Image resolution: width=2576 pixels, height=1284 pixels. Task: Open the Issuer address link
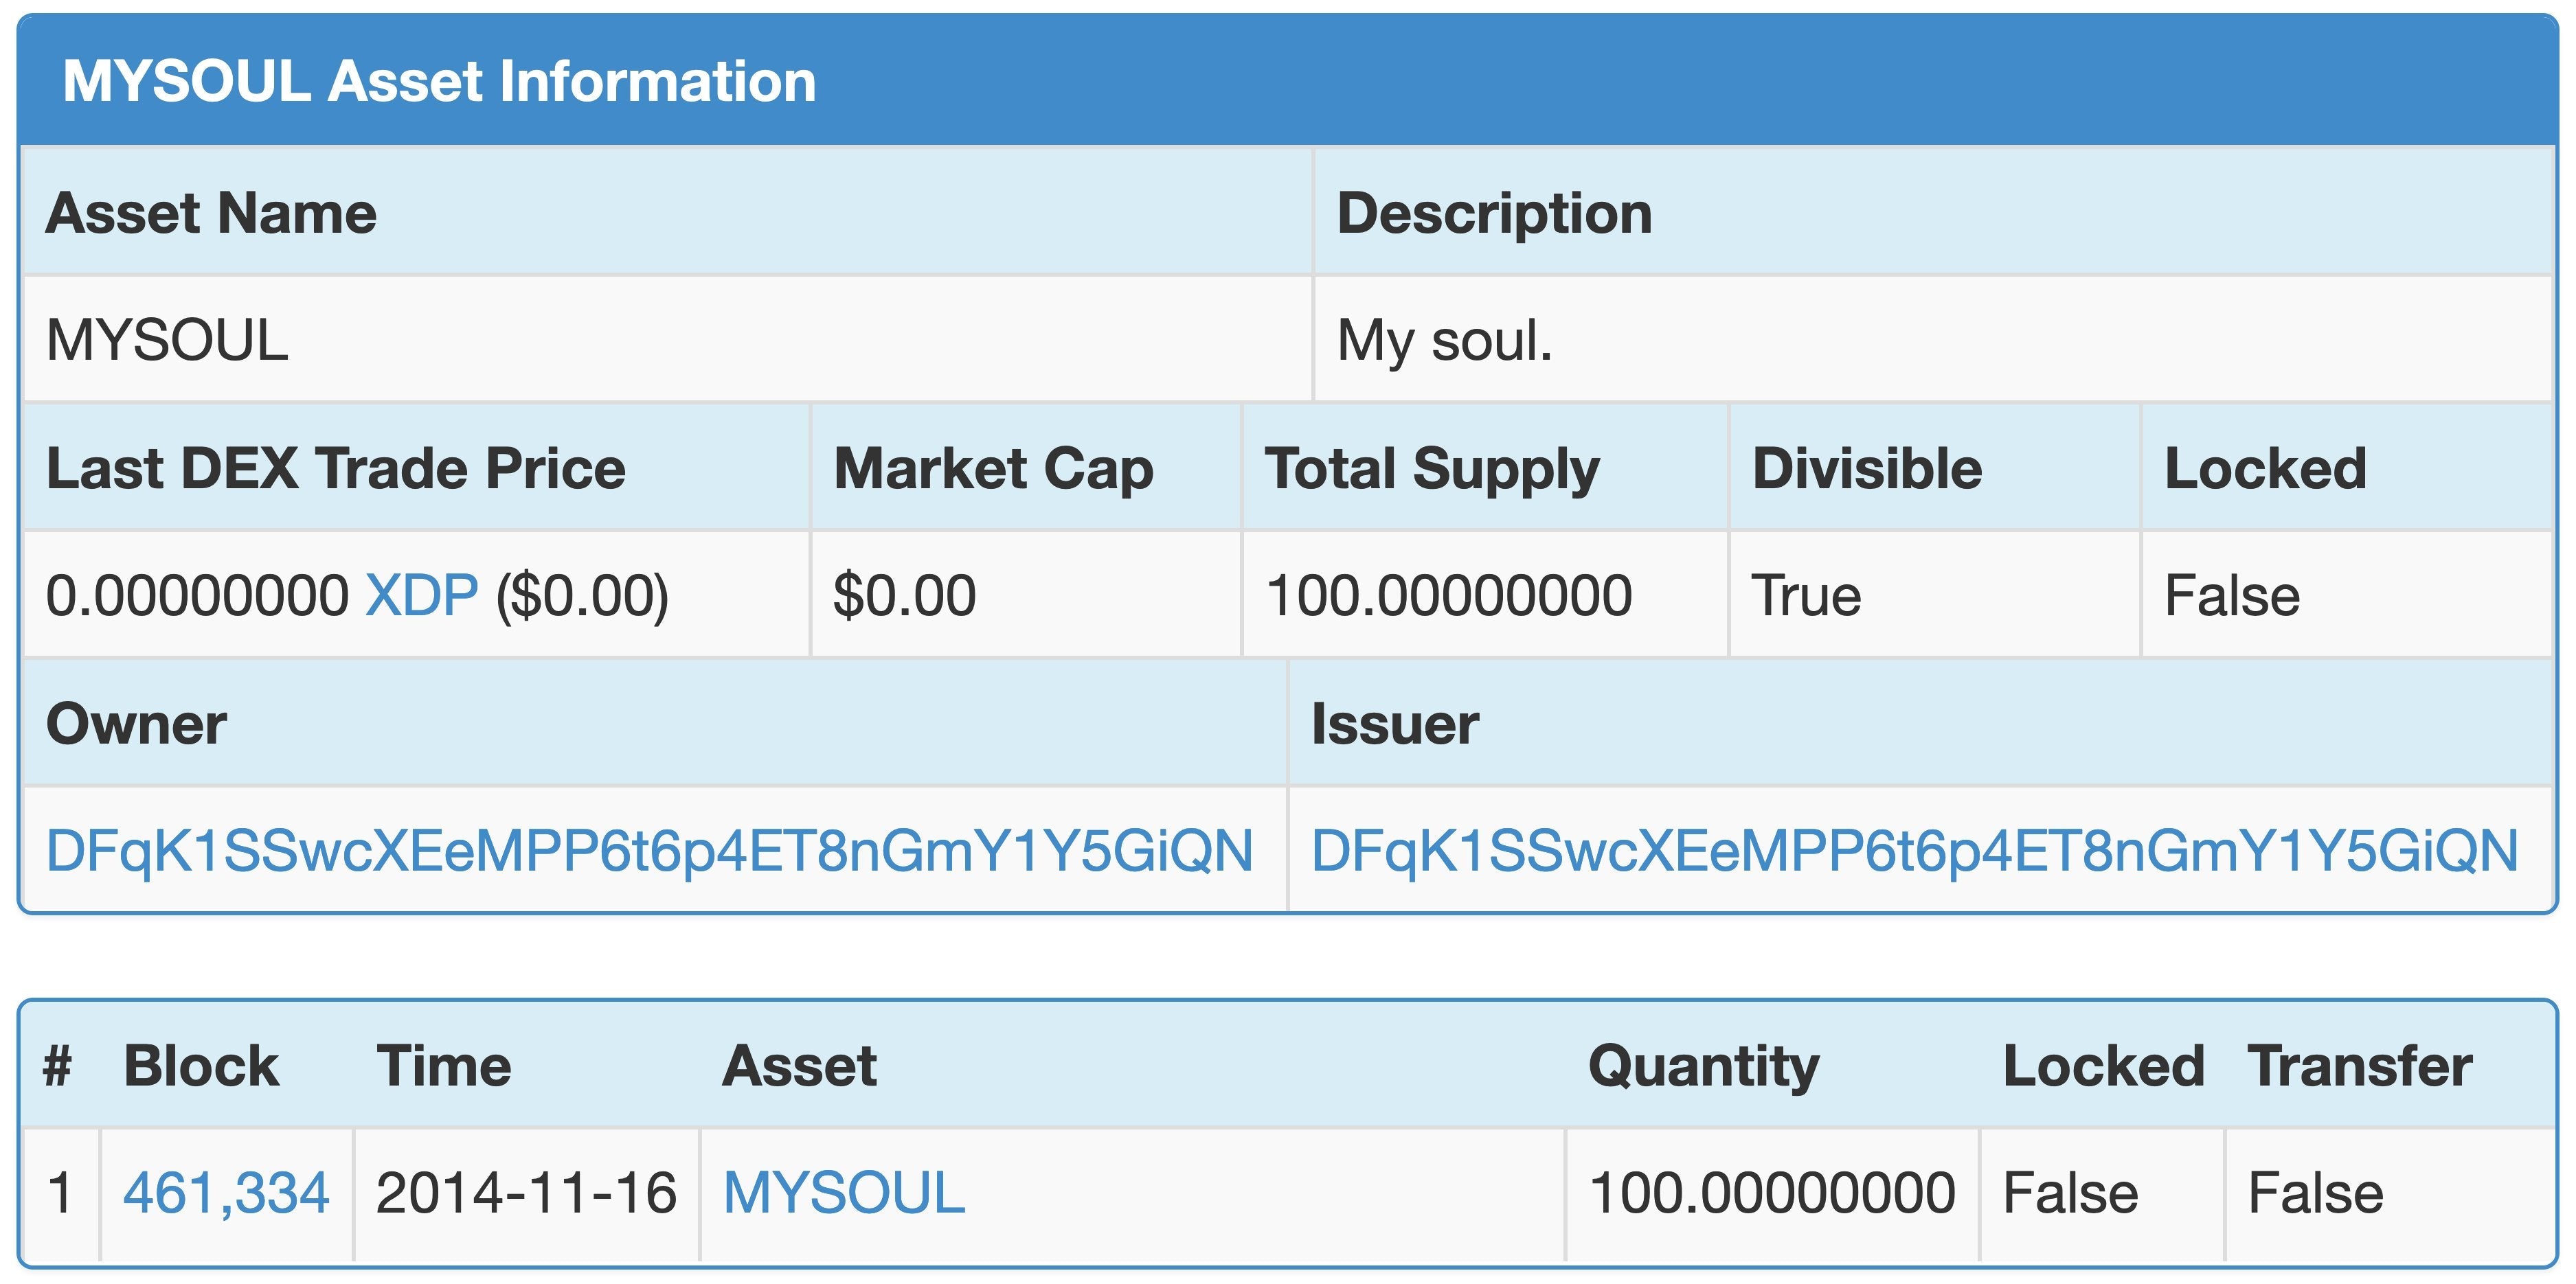point(1914,850)
